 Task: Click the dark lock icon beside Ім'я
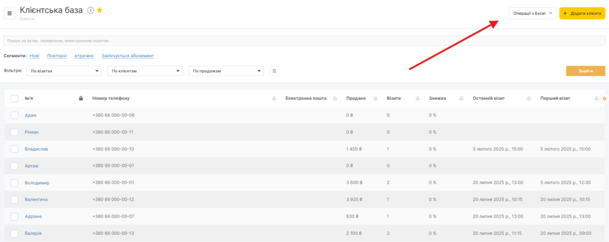[80, 98]
